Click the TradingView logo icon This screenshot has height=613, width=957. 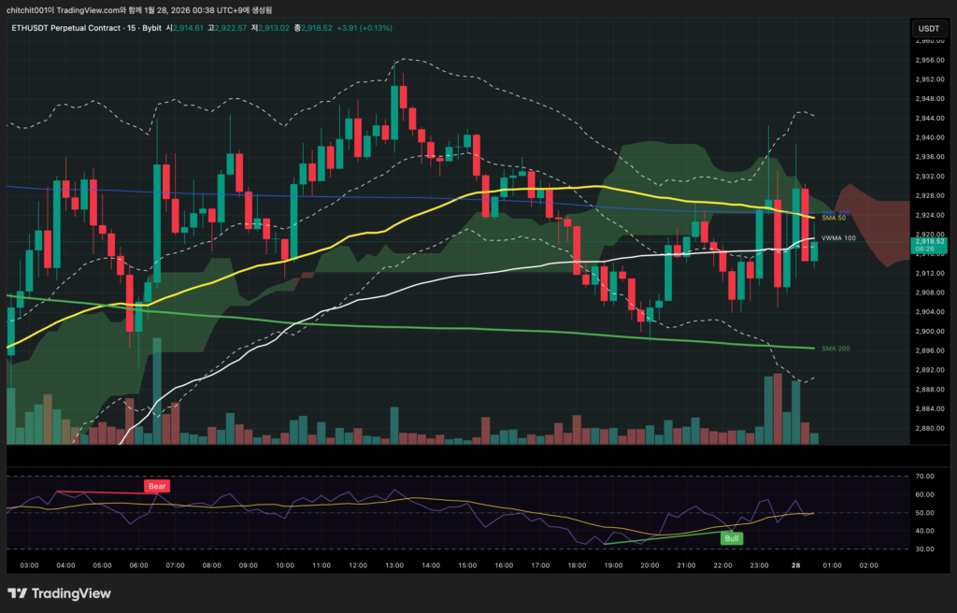pyautogui.click(x=18, y=593)
